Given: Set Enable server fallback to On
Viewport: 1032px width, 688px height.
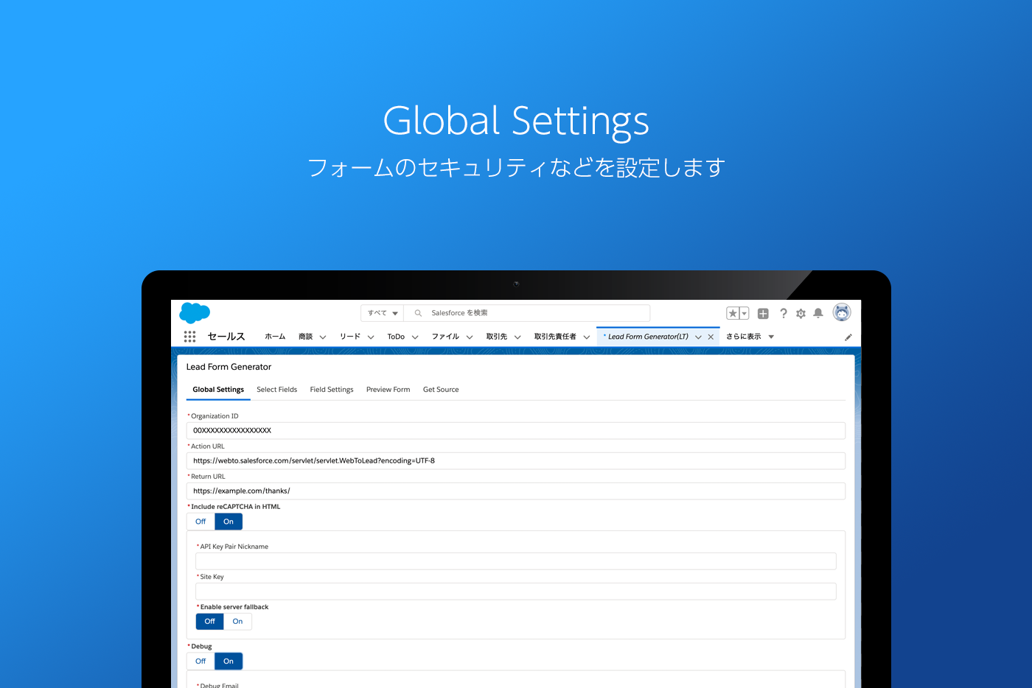Looking at the screenshot, I should 237,622.
